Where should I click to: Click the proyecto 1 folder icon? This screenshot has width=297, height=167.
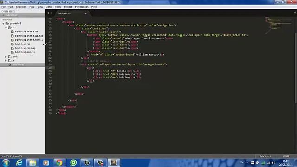[7, 24]
